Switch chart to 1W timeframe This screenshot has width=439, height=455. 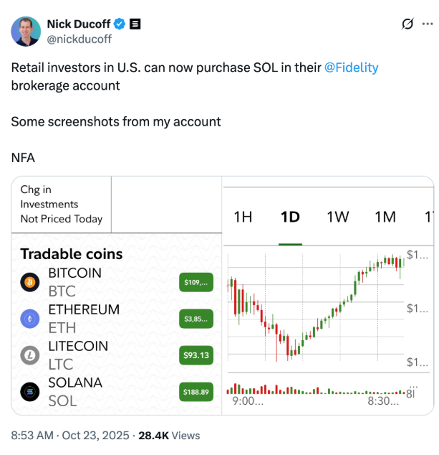pos(338,217)
